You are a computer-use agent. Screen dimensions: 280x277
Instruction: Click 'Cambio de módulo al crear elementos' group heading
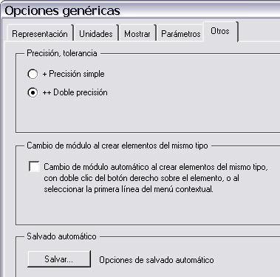click(x=117, y=146)
